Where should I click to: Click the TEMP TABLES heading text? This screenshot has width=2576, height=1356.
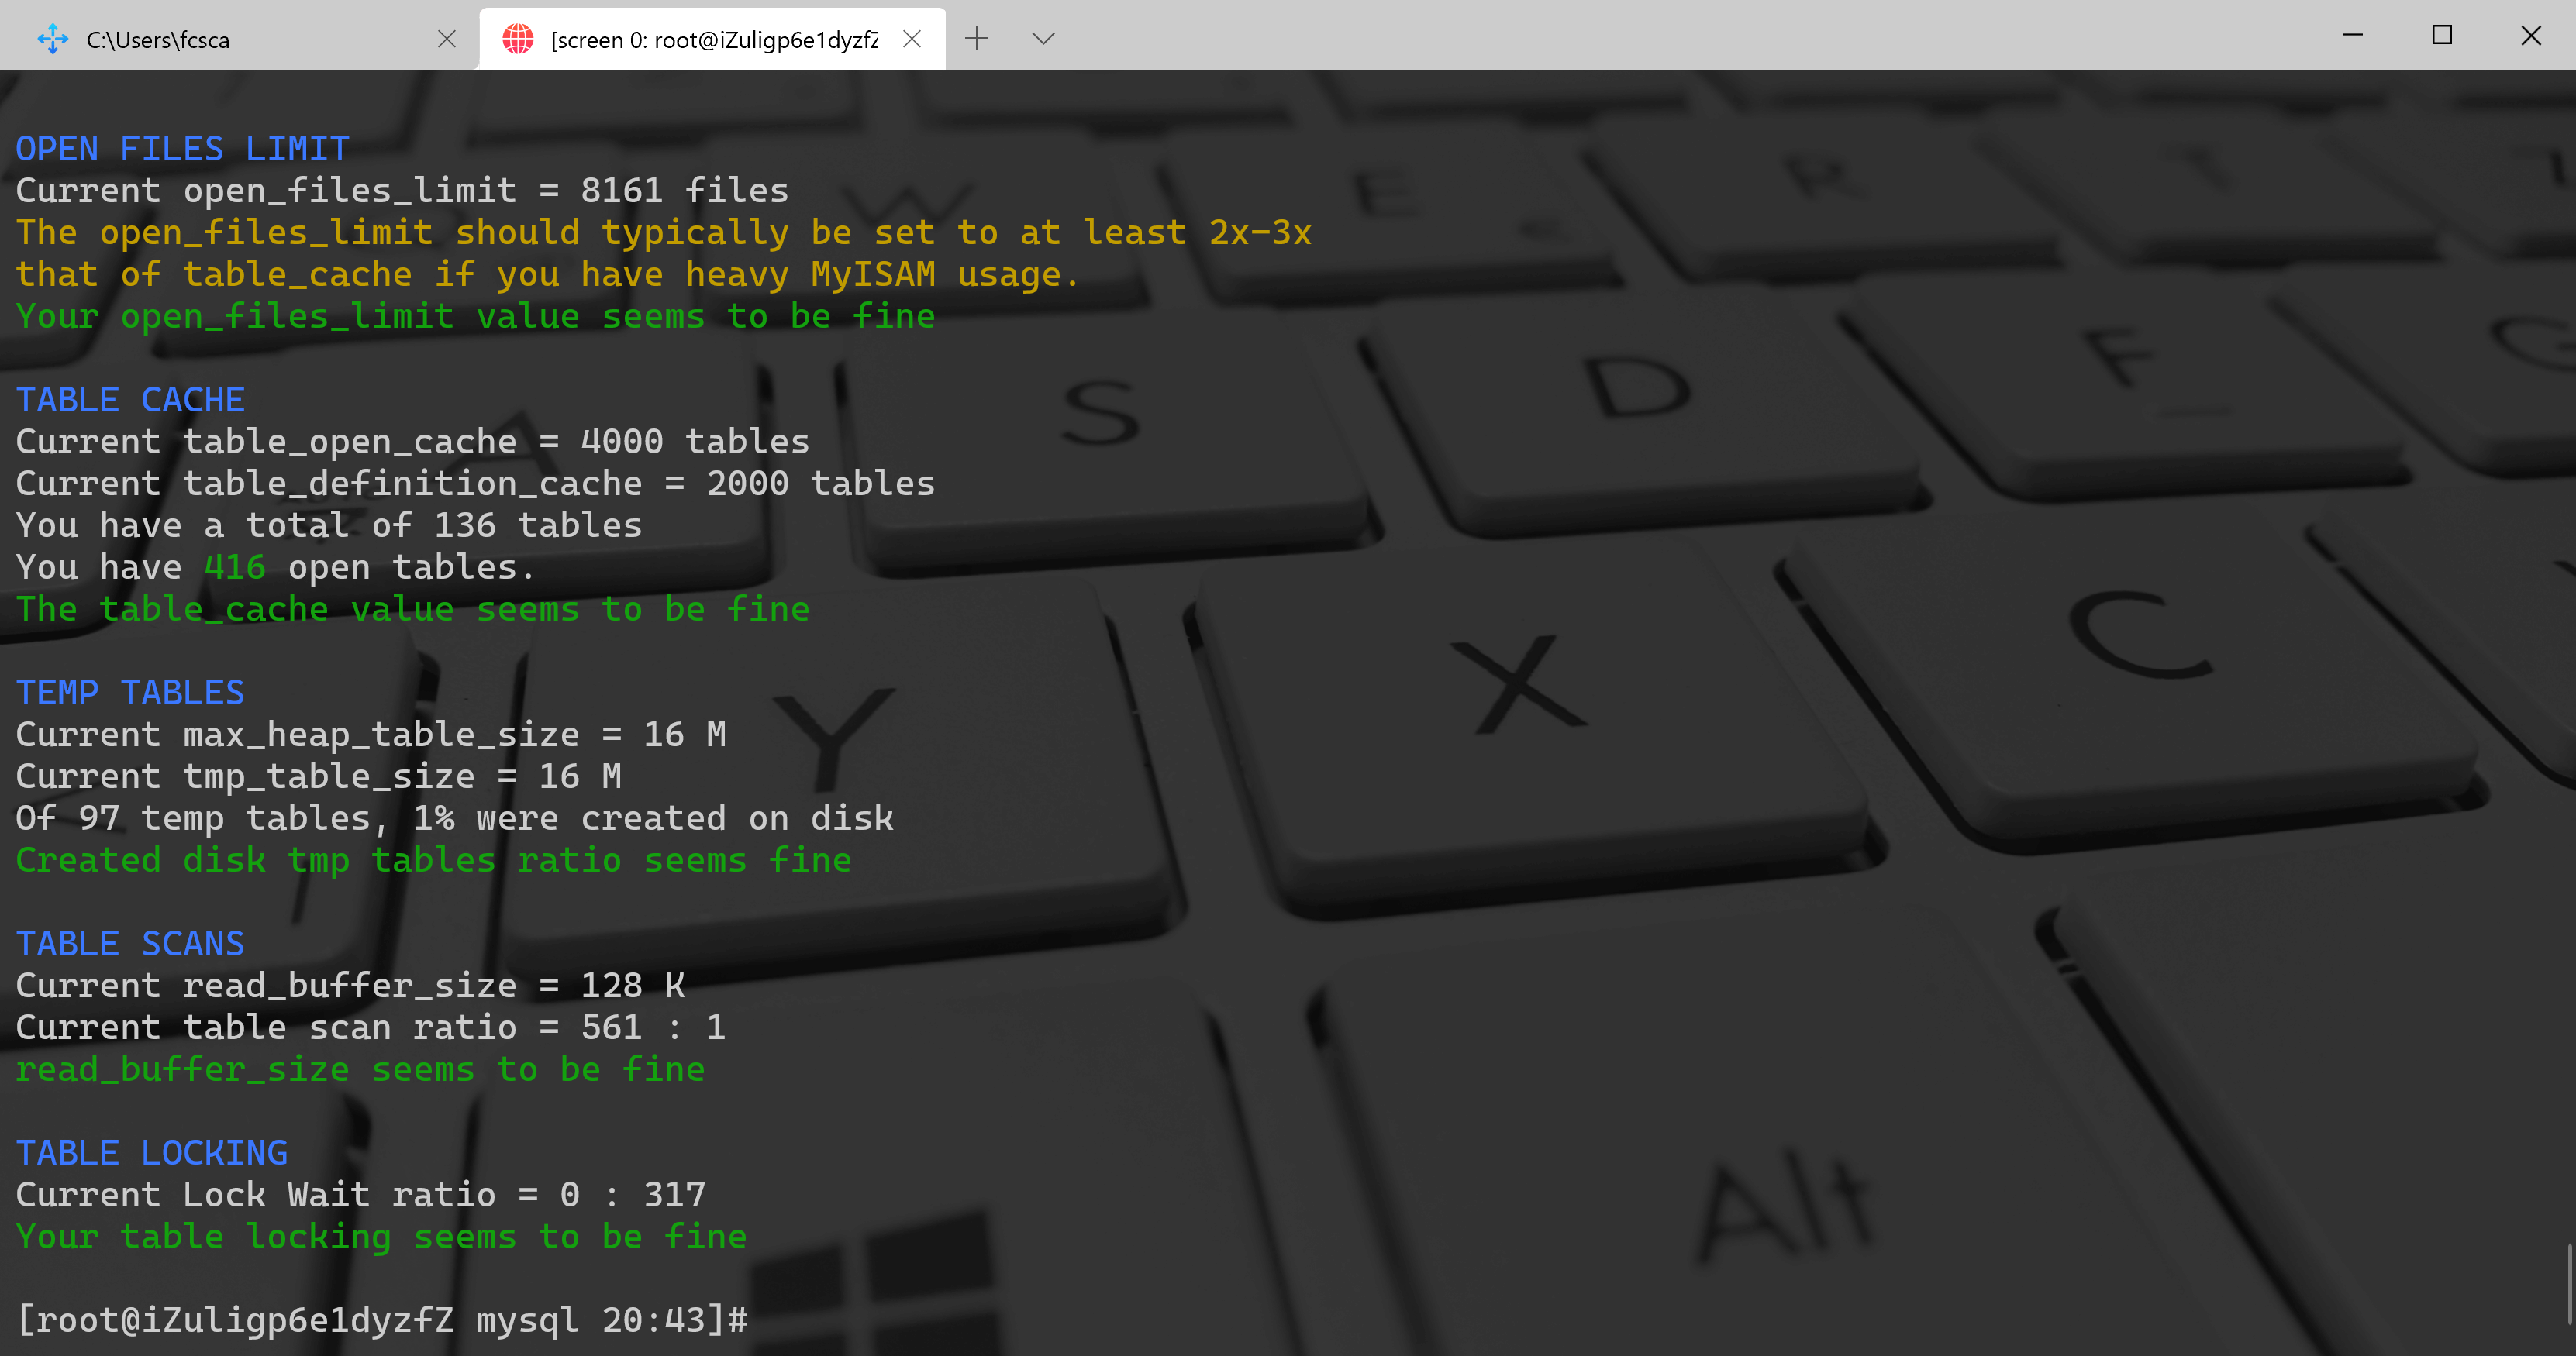(130, 693)
